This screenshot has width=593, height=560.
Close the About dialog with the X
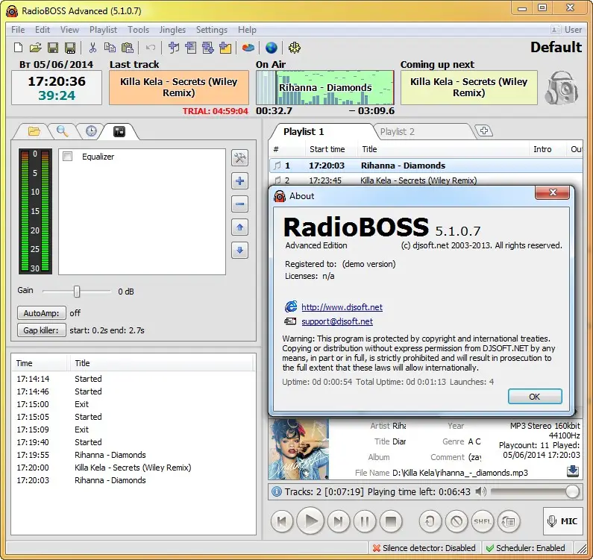tap(553, 192)
